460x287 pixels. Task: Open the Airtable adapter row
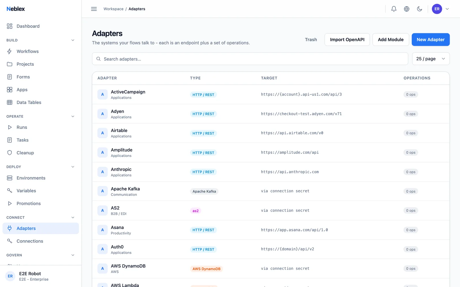[x=271, y=133]
